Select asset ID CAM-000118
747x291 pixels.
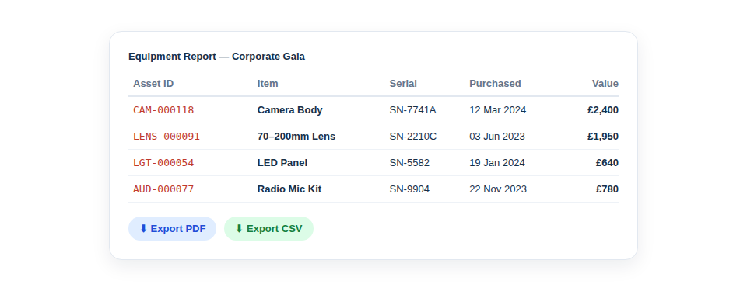(163, 110)
